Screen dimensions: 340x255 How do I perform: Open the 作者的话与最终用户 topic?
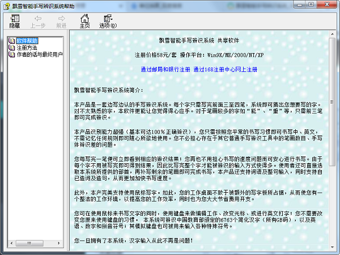click(x=40, y=54)
